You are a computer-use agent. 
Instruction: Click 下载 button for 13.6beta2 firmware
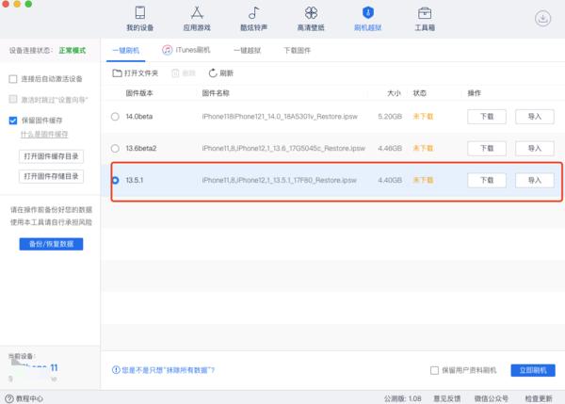487,148
